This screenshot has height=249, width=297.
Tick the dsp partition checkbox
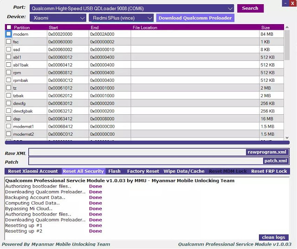pos(8,118)
